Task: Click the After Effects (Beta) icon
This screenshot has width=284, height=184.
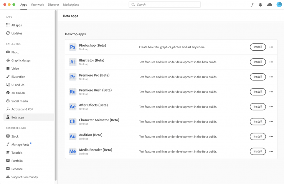Action: (x=73, y=107)
